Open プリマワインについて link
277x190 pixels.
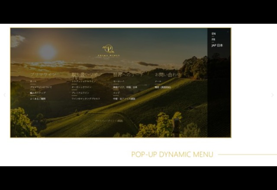pos(41,87)
